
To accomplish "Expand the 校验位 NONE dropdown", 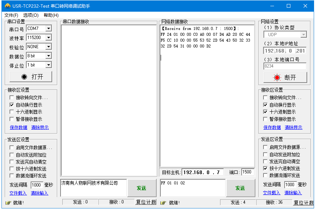I will coord(48,47).
